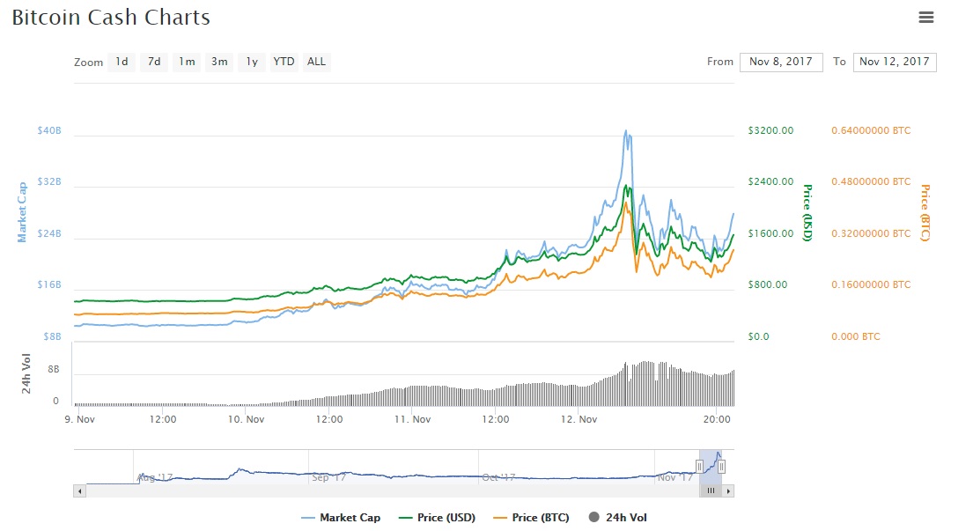Click the $16B axis label
Image resolution: width=973 pixels, height=531 pixels.
(49, 284)
